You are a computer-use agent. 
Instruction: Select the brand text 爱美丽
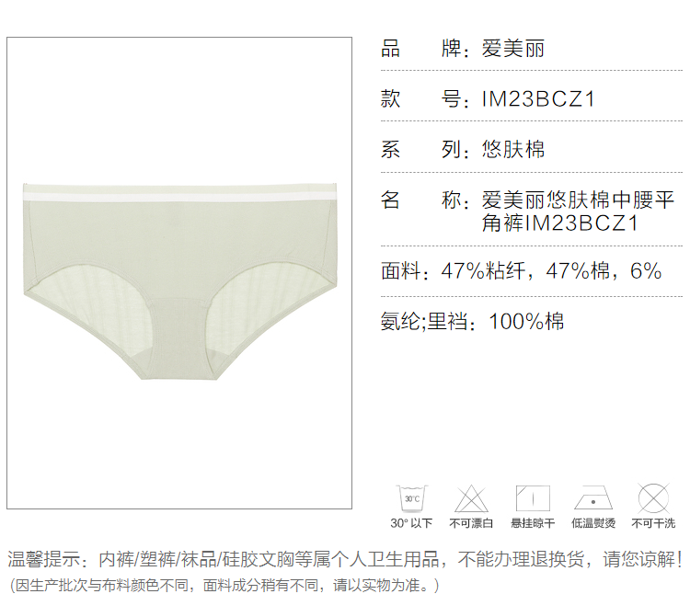point(513,49)
